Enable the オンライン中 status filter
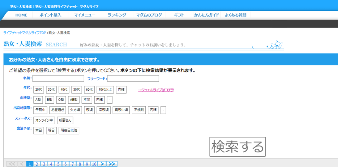 (44, 120)
